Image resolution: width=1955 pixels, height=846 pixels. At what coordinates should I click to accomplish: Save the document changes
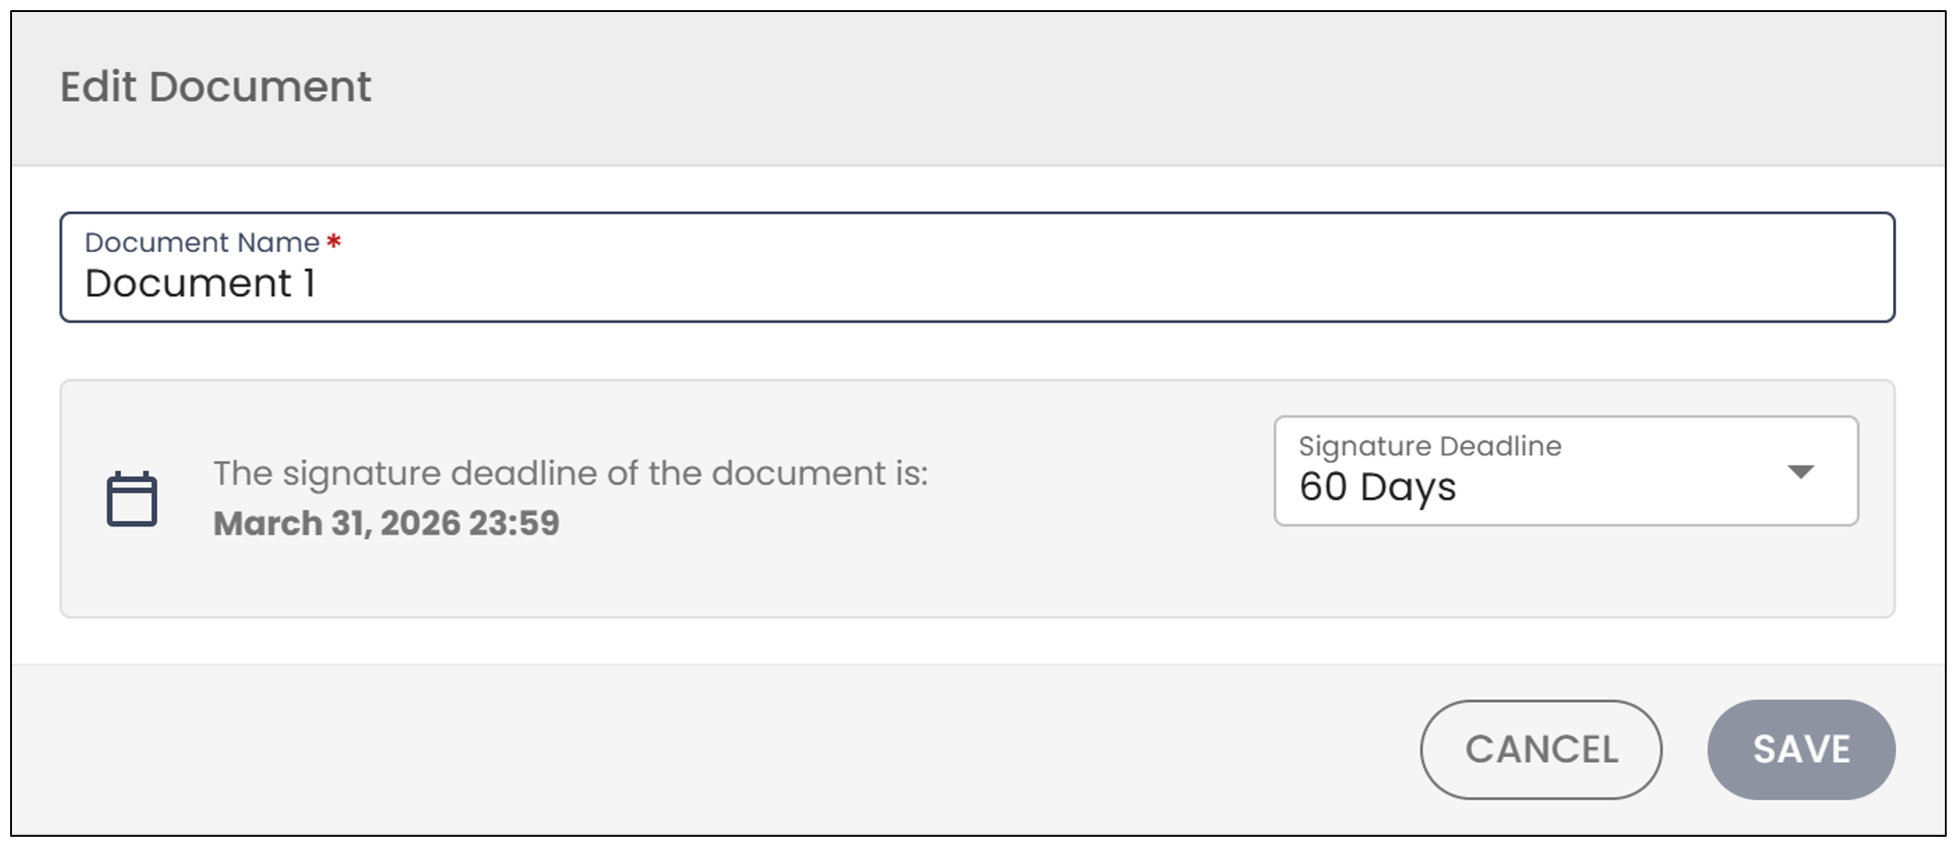1801,749
